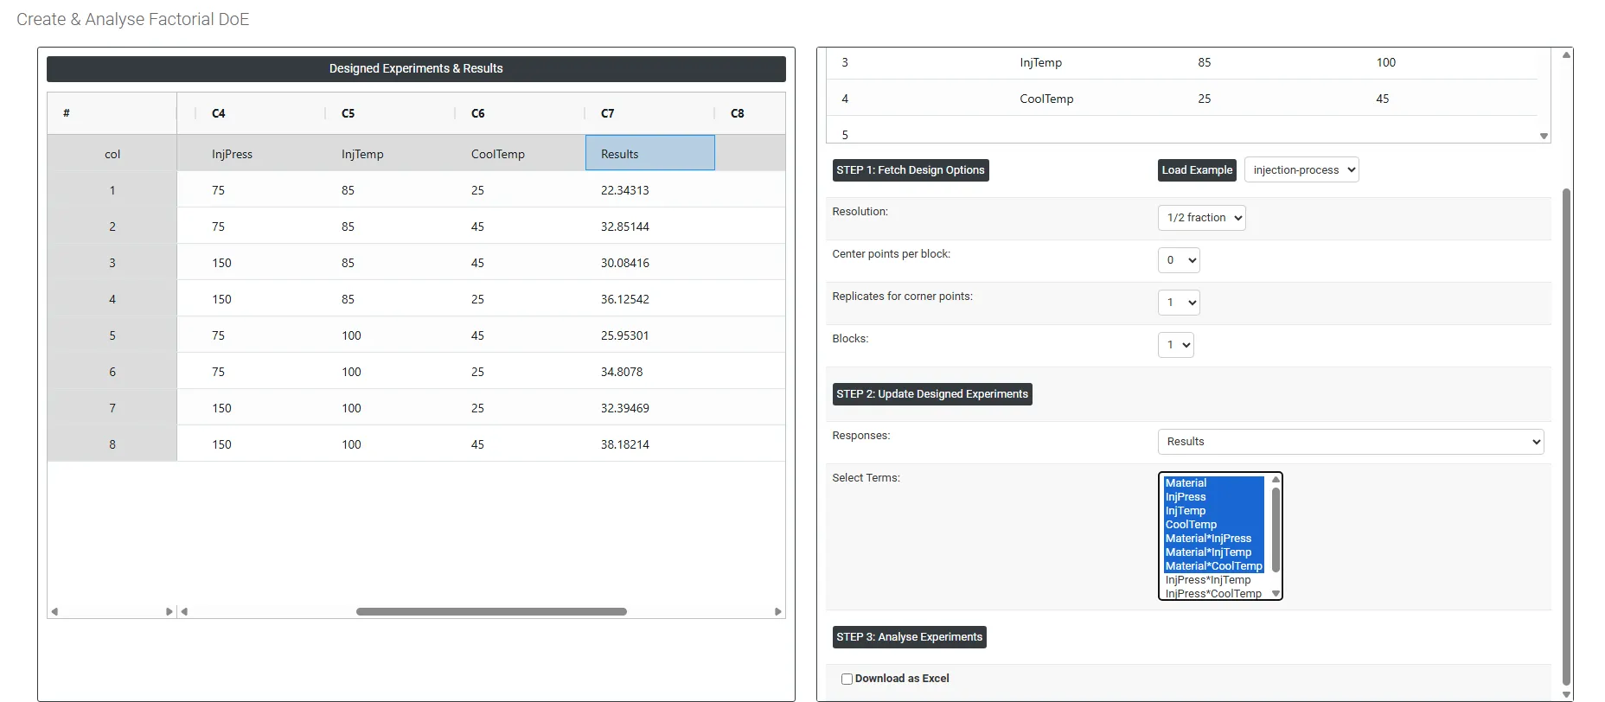
Task: Select Material*CoolTemp term in list
Action: point(1214,566)
